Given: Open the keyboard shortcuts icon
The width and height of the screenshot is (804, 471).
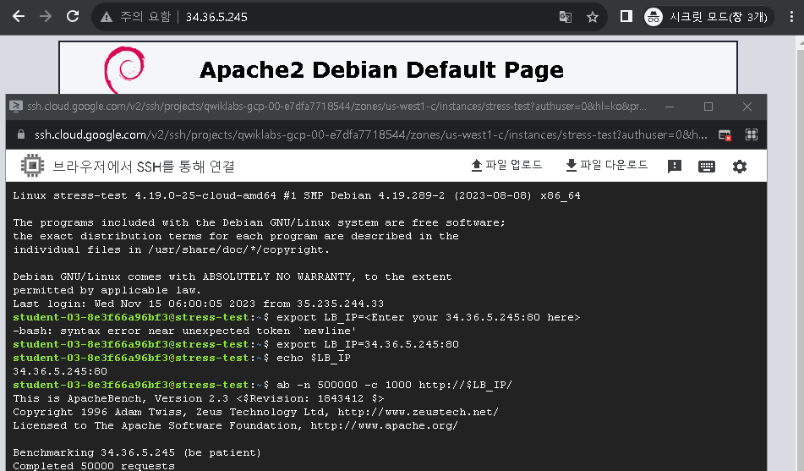Looking at the screenshot, I should tap(707, 167).
